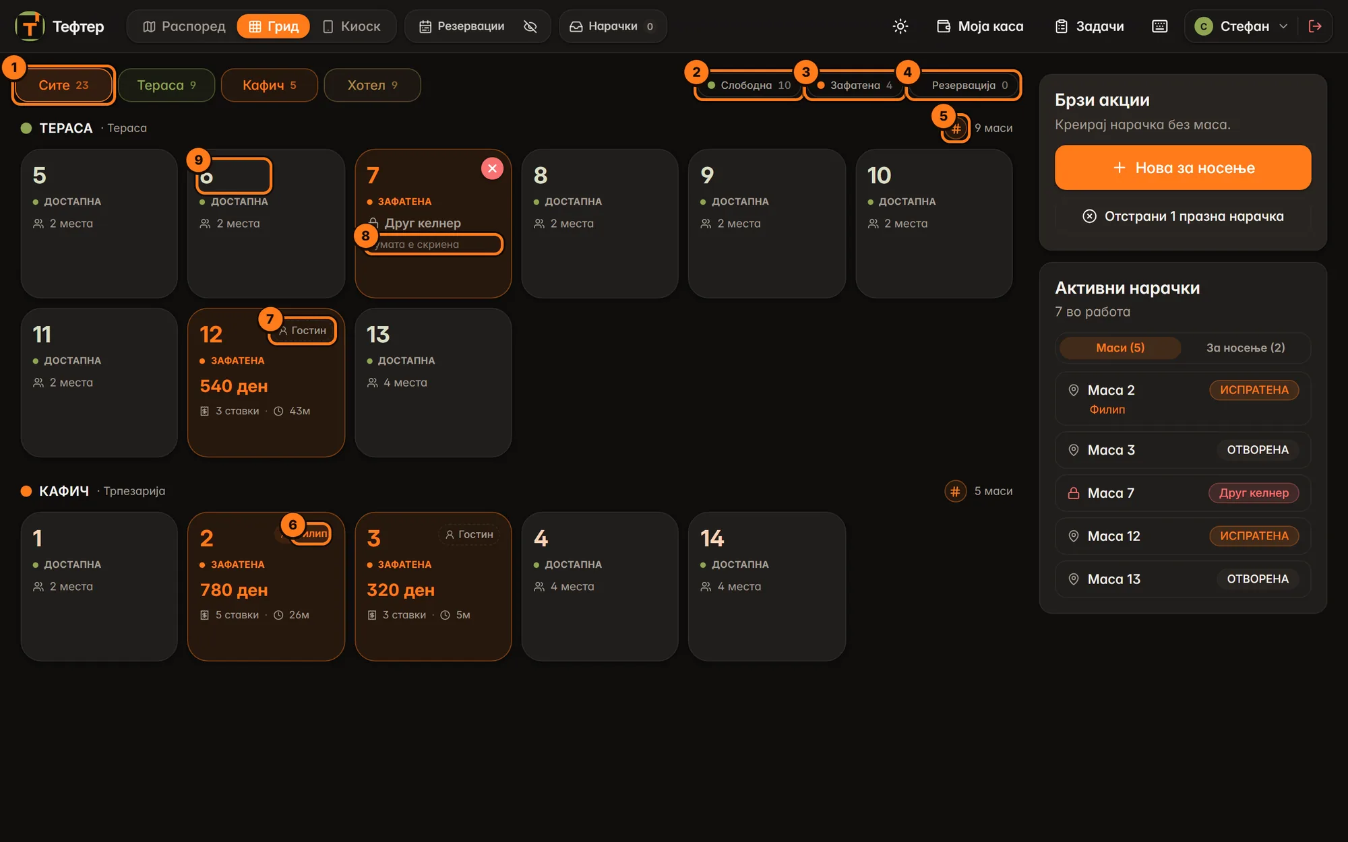The height and width of the screenshot is (842, 1348).
Task: Toggle the Зафатена 4 status filter
Action: coord(855,86)
